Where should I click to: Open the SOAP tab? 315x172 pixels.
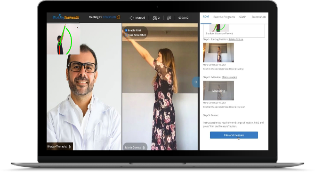point(242,17)
